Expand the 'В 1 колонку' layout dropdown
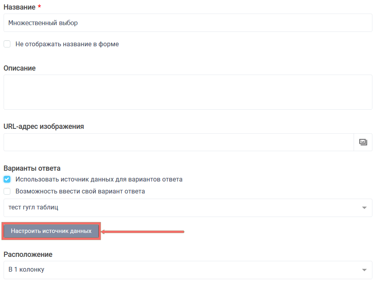The height and width of the screenshot is (282, 374). pyautogui.click(x=184, y=270)
